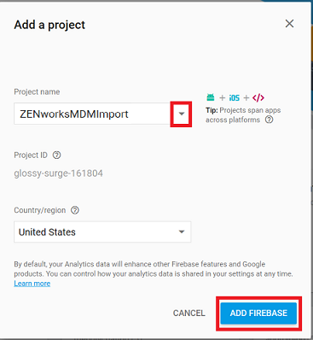Viewport: 313px width, 340px height.
Task: Open the Project name dropdown arrow
Action: (182, 114)
